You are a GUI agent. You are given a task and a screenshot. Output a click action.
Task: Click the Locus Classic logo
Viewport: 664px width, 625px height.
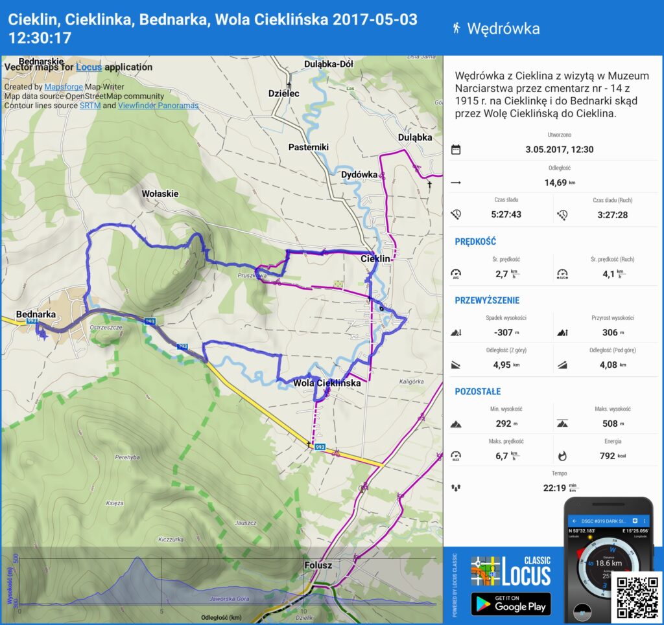[510, 571]
